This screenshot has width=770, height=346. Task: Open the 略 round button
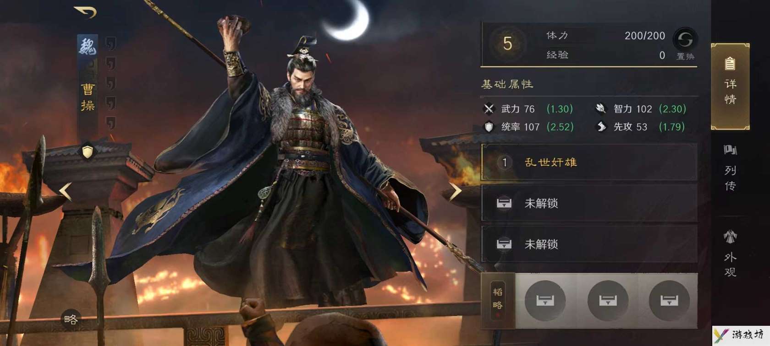(x=71, y=319)
